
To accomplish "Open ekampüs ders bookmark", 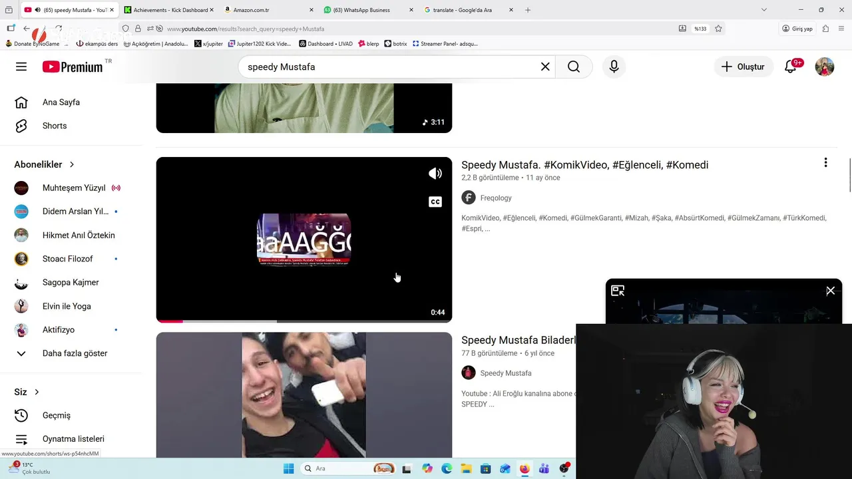I will point(97,44).
